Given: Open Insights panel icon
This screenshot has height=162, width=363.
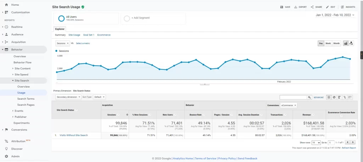Looking at the screenshot, I should (x=342, y=7).
